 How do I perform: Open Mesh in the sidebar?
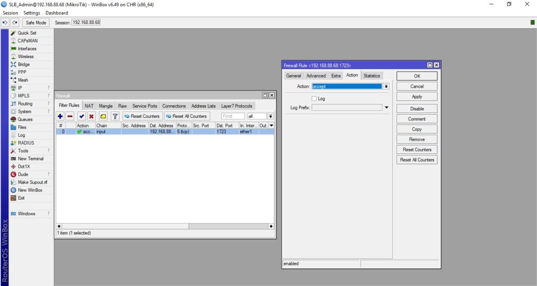(x=23, y=80)
